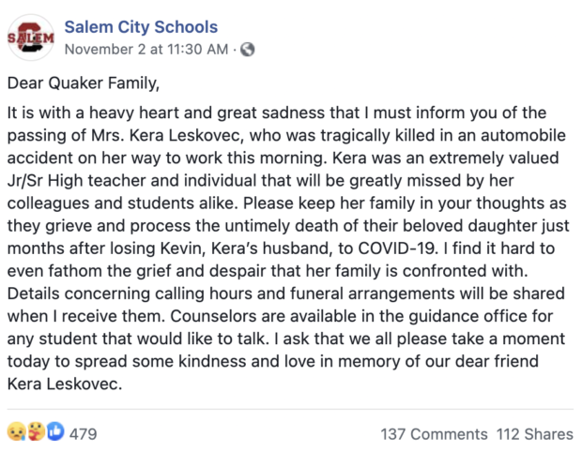Open the Salem City Schools profile picture
582x452 pixels.
click(x=31, y=38)
